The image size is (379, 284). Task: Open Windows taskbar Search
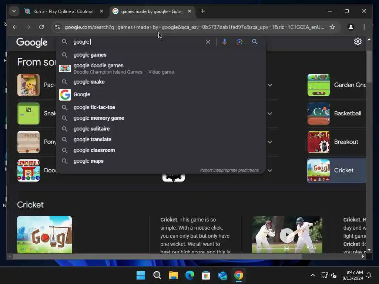[x=157, y=275]
